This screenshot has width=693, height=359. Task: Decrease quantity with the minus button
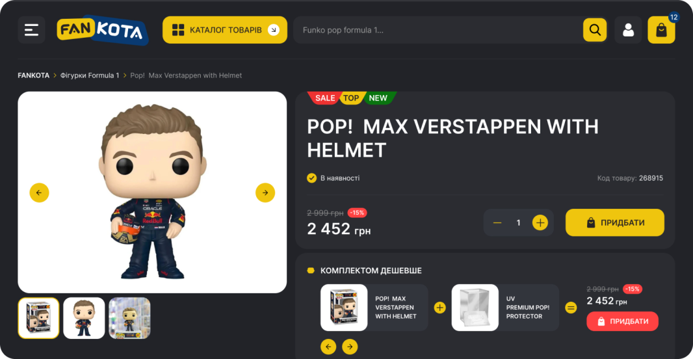click(x=497, y=222)
